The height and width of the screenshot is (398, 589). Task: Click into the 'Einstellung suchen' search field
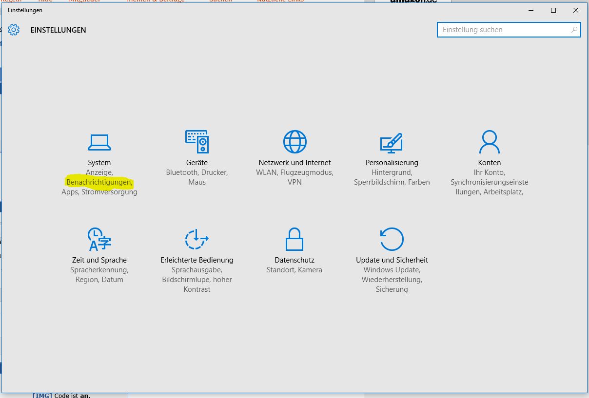[509, 30]
